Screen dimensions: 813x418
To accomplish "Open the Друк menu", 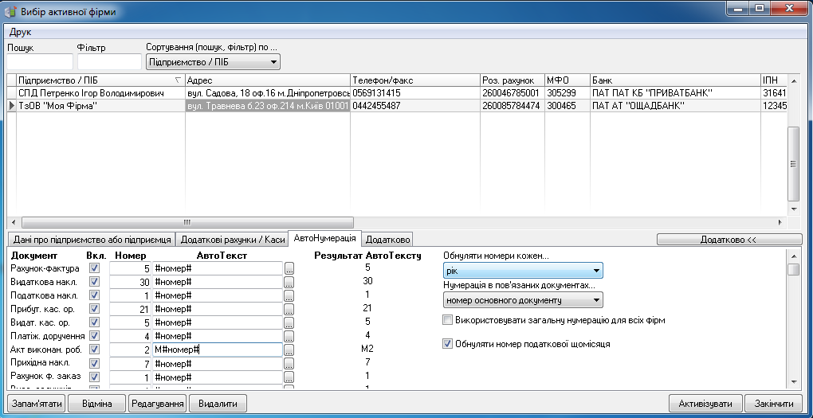I will click(x=20, y=32).
